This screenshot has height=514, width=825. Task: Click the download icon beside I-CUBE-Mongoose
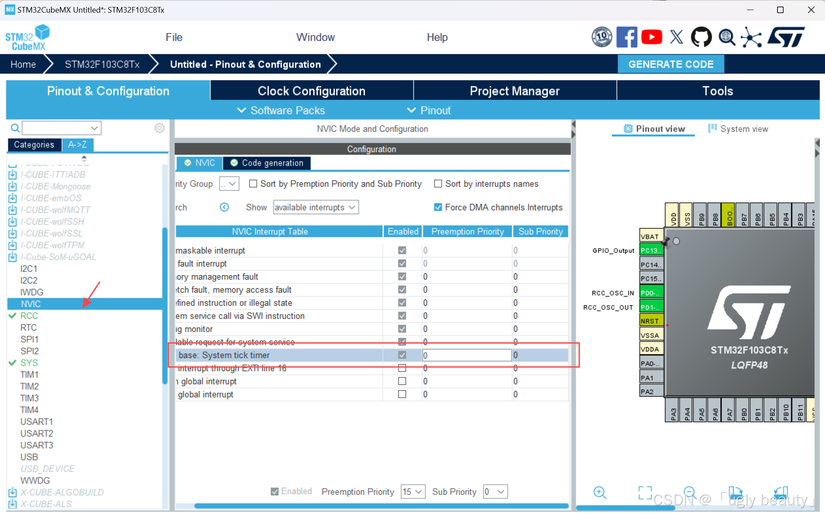coord(13,187)
